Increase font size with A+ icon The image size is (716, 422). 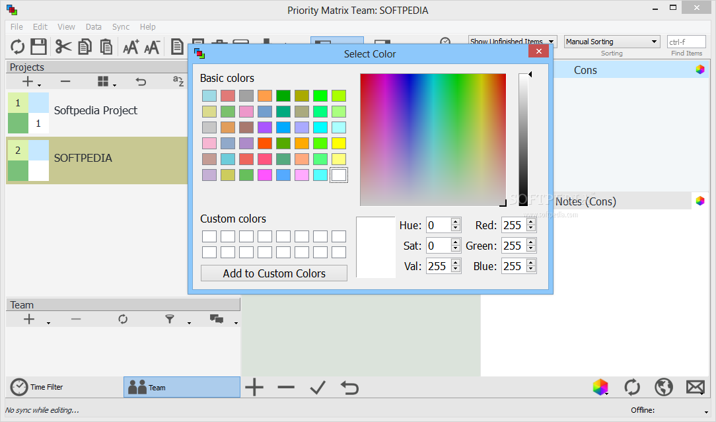131,47
